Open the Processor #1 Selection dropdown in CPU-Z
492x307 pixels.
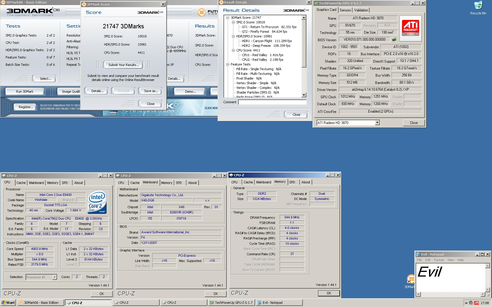click(54, 277)
